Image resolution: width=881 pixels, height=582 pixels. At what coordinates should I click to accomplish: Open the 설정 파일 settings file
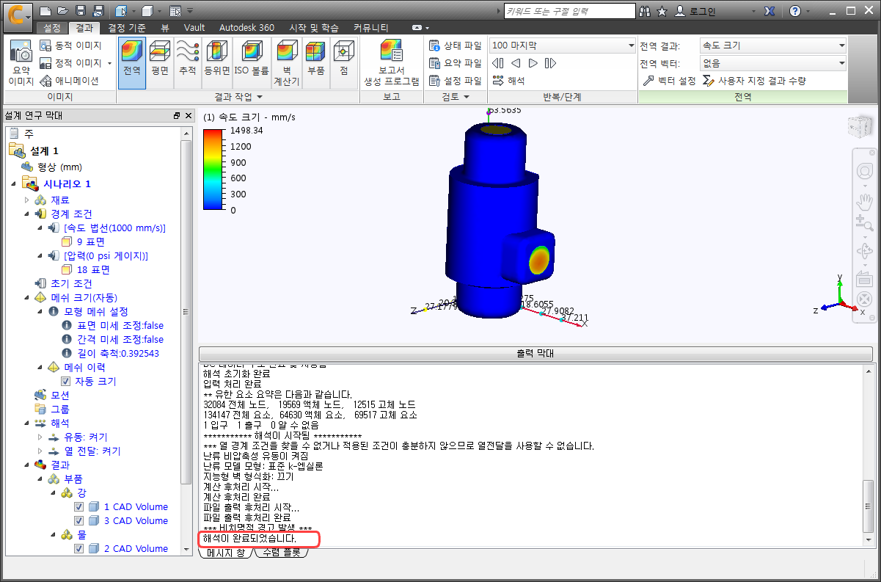click(456, 81)
